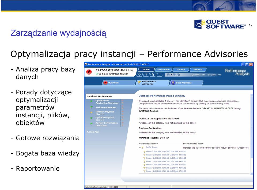
Task: Open Period 12/01/2006 11:00:00-12:00:00 link
Action: (166, 155)
